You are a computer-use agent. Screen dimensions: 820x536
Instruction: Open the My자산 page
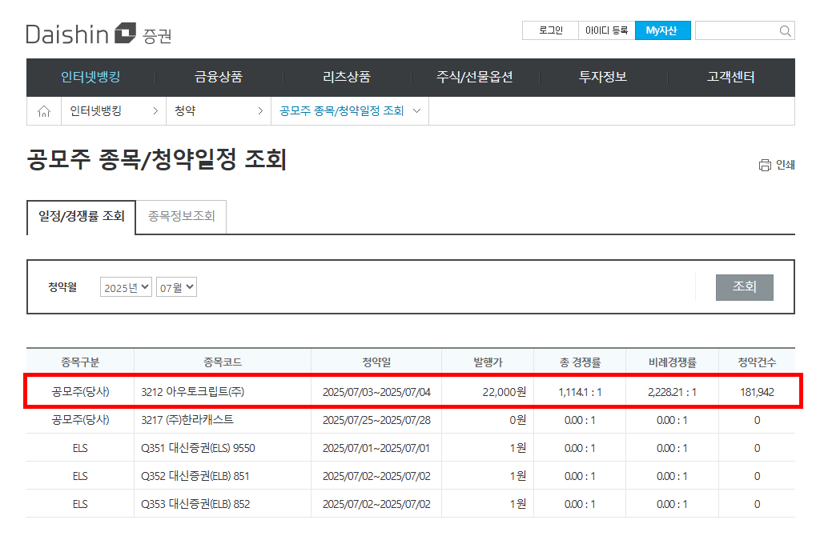click(662, 30)
